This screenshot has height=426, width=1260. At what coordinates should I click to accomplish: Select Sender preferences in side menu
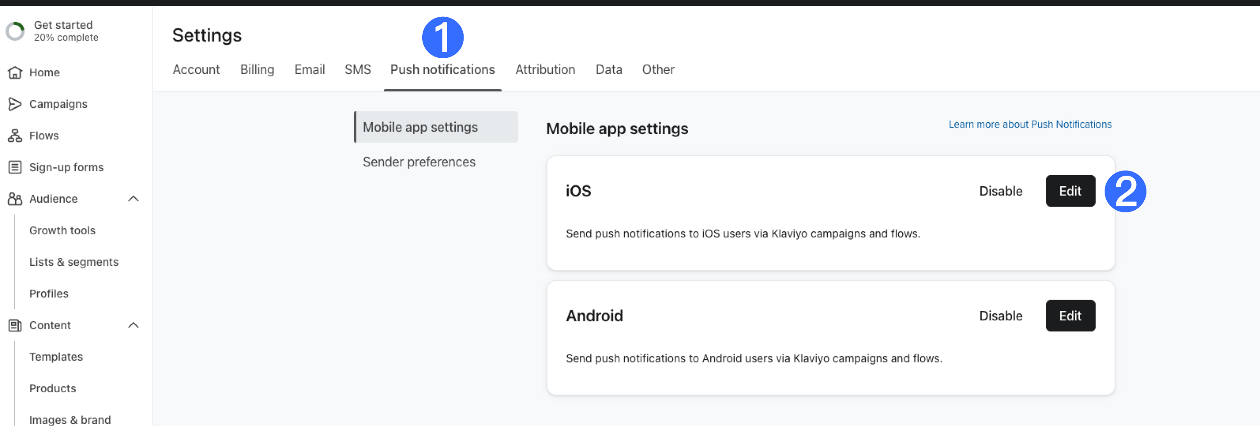click(x=419, y=162)
